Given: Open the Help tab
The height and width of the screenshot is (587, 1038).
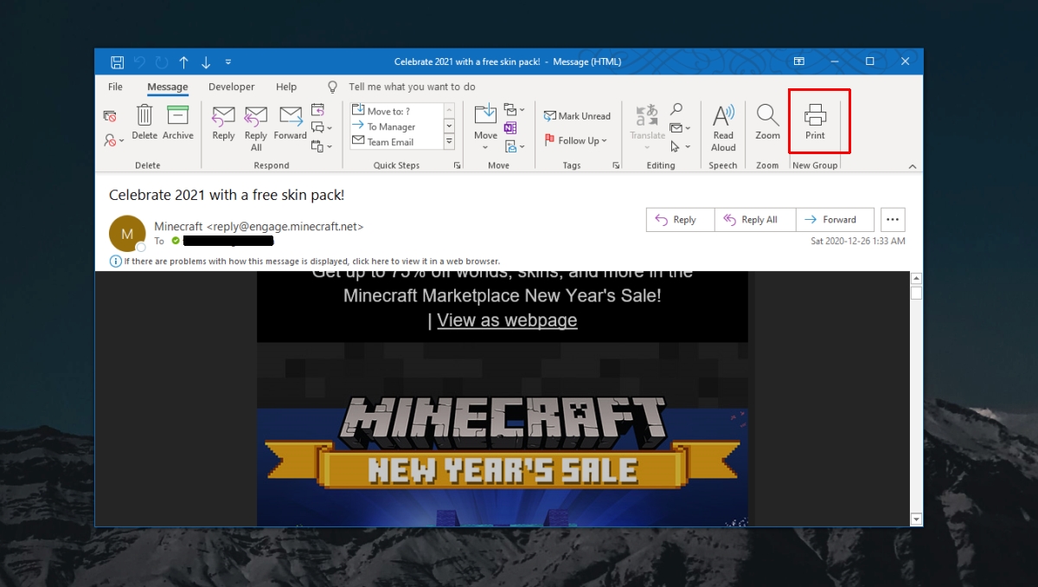Looking at the screenshot, I should pos(286,87).
